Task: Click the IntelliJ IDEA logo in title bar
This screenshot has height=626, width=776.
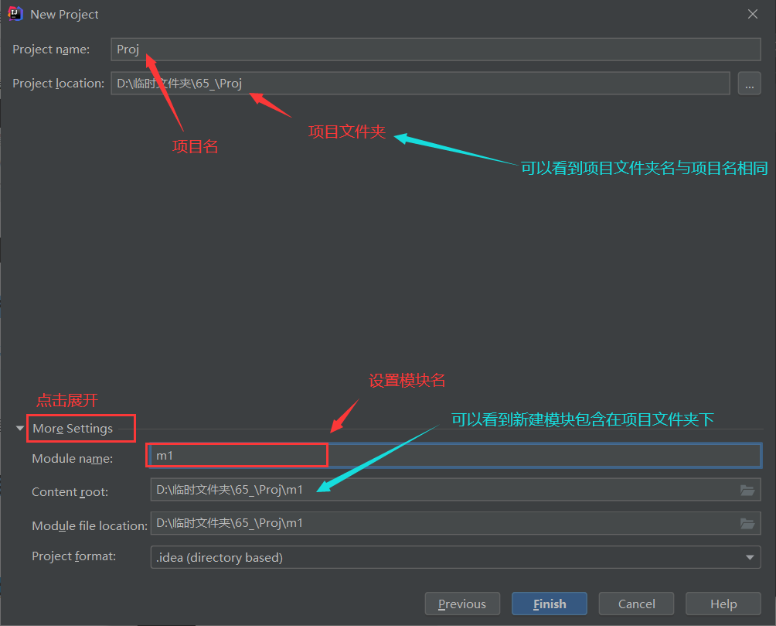Action: click(x=15, y=14)
